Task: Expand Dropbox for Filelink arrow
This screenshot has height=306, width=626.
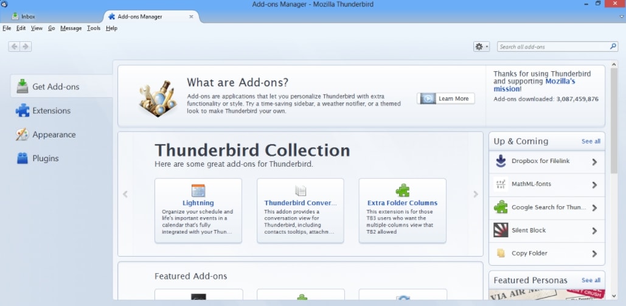Action: [594, 162]
